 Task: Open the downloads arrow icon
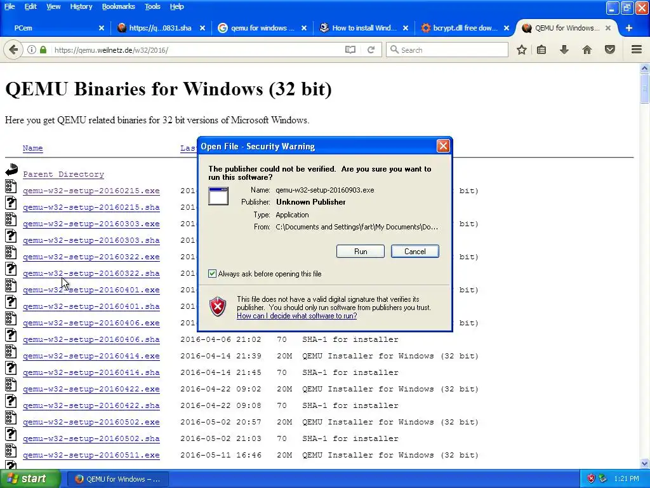point(564,50)
